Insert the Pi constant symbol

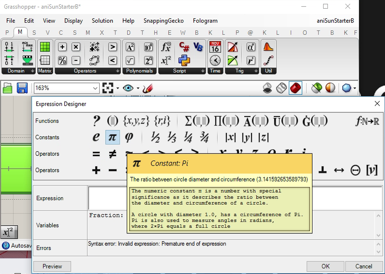[x=113, y=137]
